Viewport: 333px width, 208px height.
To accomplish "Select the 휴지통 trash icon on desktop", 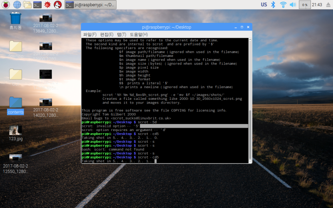I will click(x=15, y=21).
